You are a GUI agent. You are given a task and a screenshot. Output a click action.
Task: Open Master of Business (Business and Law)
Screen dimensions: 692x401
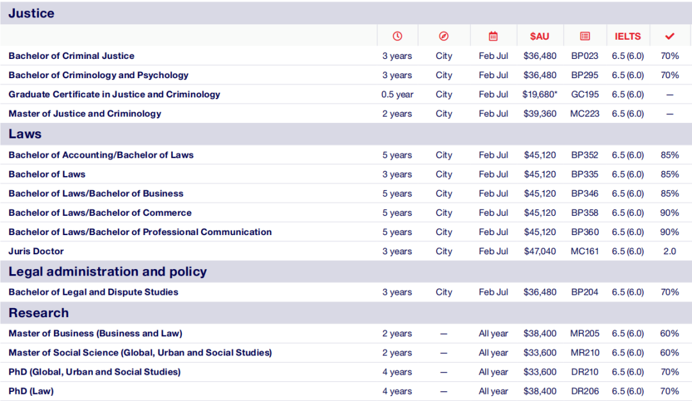tap(95, 334)
